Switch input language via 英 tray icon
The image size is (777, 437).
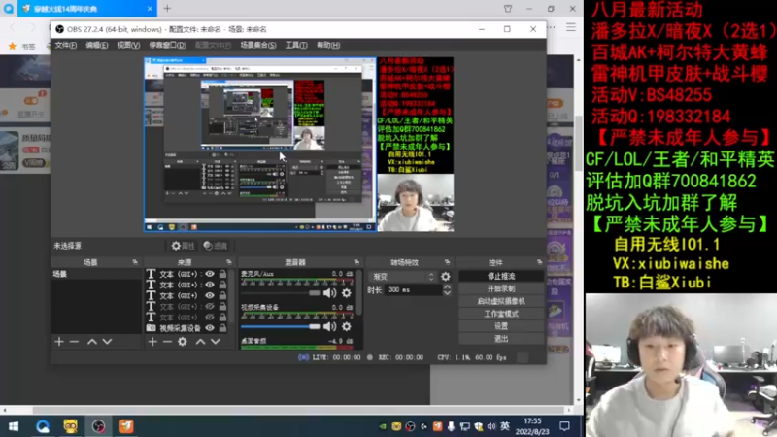[x=505, y=426]
